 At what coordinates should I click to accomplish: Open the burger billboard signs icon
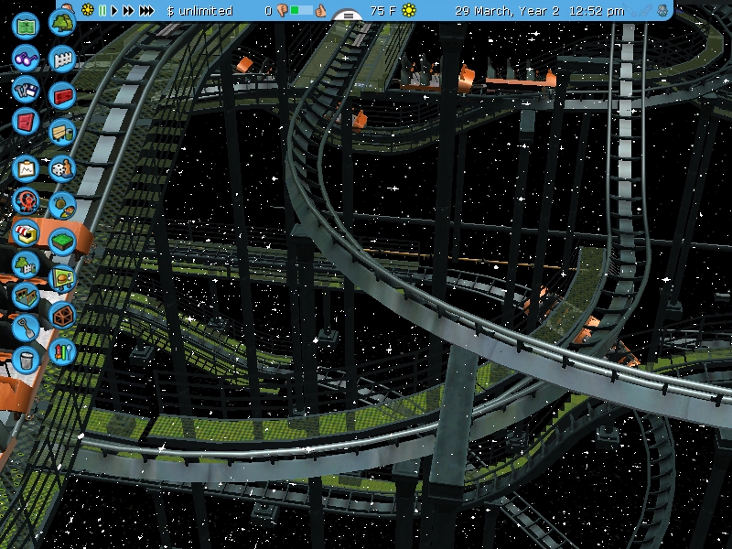tap(62, 278)
